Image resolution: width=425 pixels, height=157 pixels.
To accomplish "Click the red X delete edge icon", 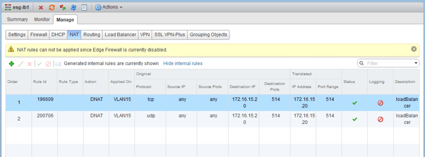I will point(41,8).
